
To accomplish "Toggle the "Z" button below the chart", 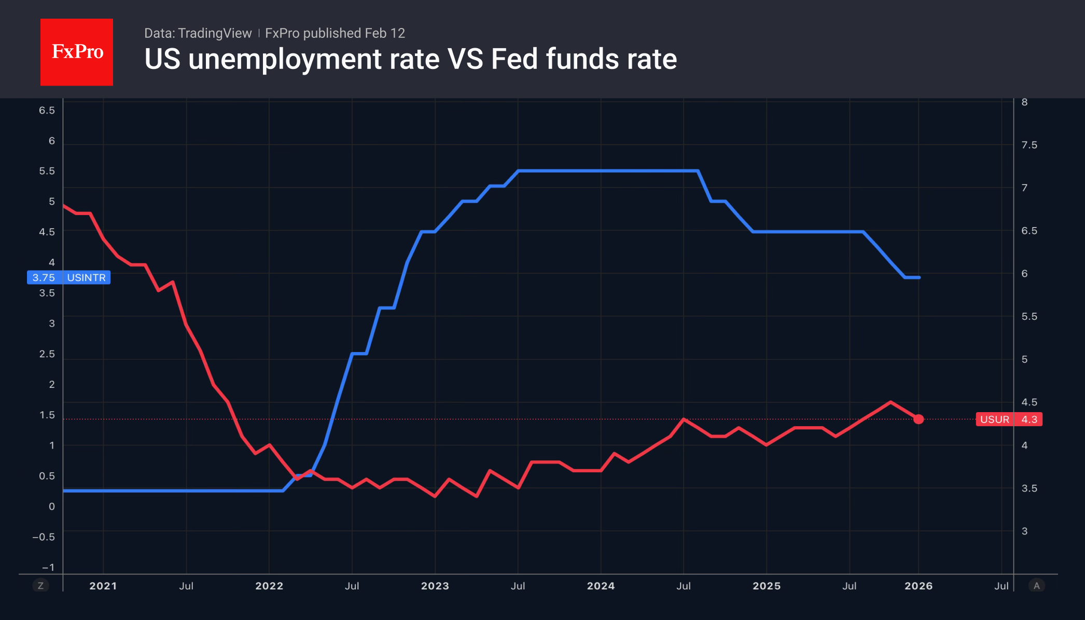I will tap(40, 586).
